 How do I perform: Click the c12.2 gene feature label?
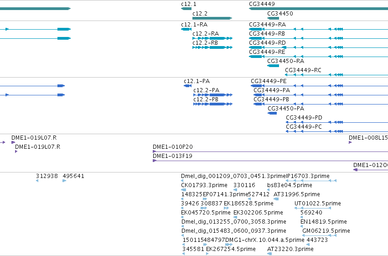tap(200, 14)
